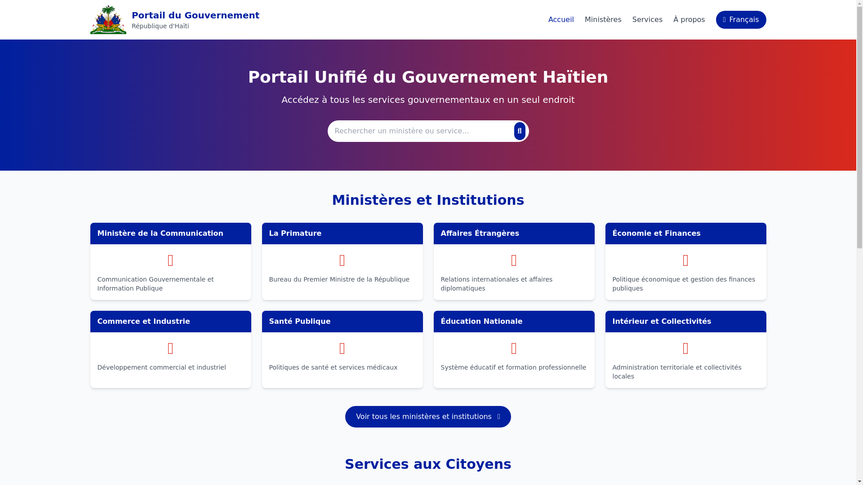
Task: Click Politiques de santé et services médicaux
Action: [333, 367]
